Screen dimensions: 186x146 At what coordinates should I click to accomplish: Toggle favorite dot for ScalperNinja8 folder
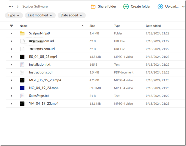click(x=12, y=33)
